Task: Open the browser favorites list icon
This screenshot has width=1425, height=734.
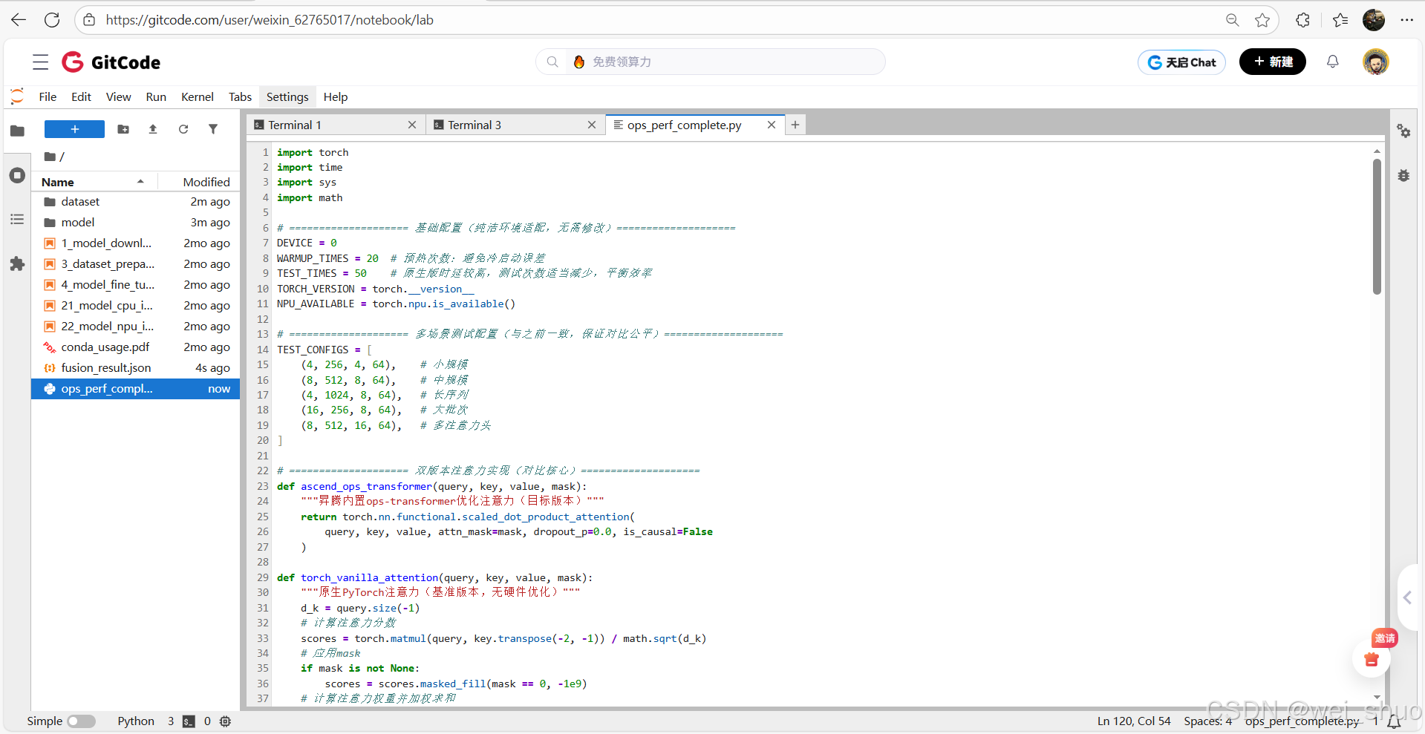Action: click(x=1340, y=20)
